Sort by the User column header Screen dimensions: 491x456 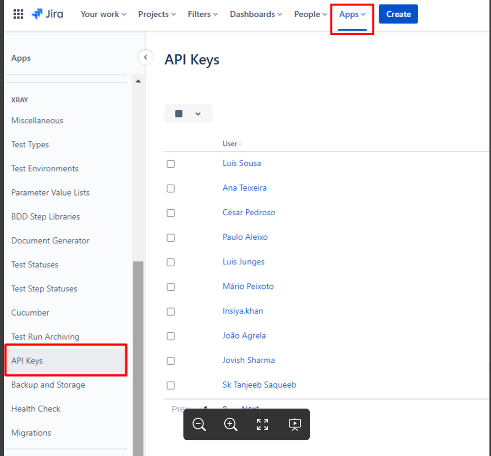(231, 143)
